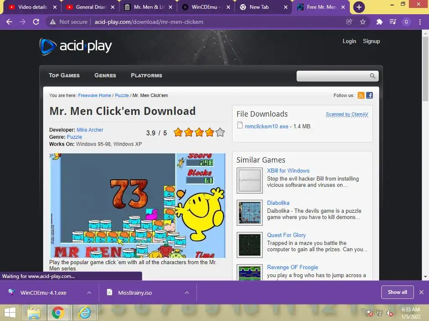The height and width of the screenshot is (321, 429).
Task: Open Scanned by ClamAV link
Action: (347, 115)
